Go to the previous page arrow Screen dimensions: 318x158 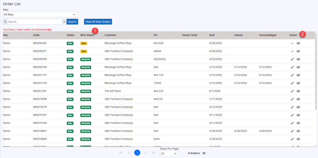click(129, 153)
